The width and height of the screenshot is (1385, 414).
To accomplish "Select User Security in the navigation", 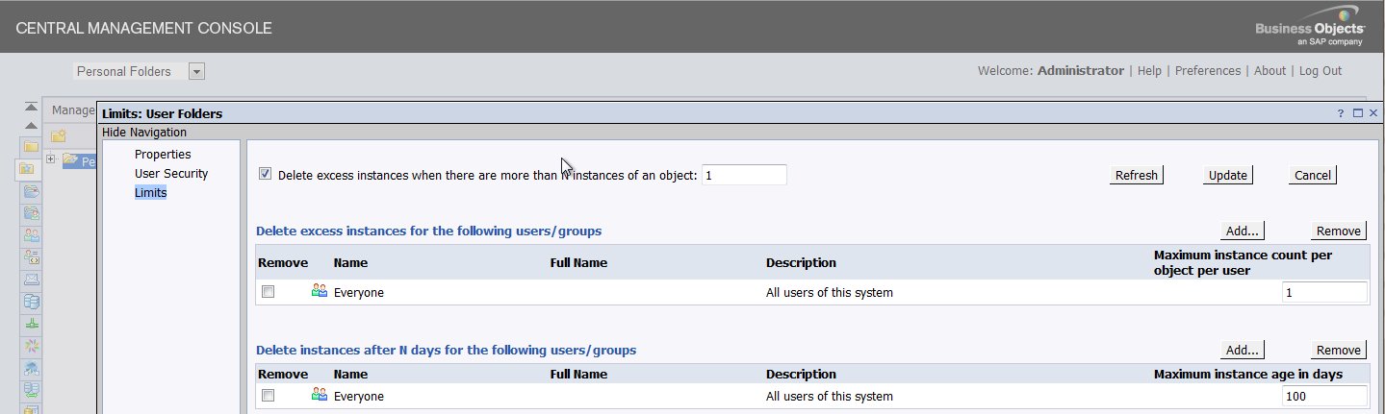I will (171, 174).
